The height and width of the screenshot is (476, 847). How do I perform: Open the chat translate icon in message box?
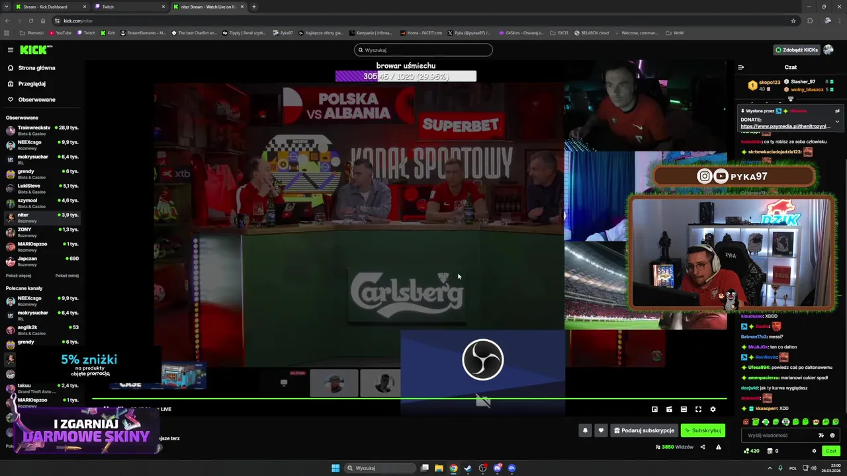coord(821,435)
